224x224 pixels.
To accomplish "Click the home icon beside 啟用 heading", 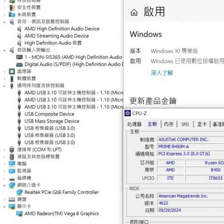I will [134, 12].
